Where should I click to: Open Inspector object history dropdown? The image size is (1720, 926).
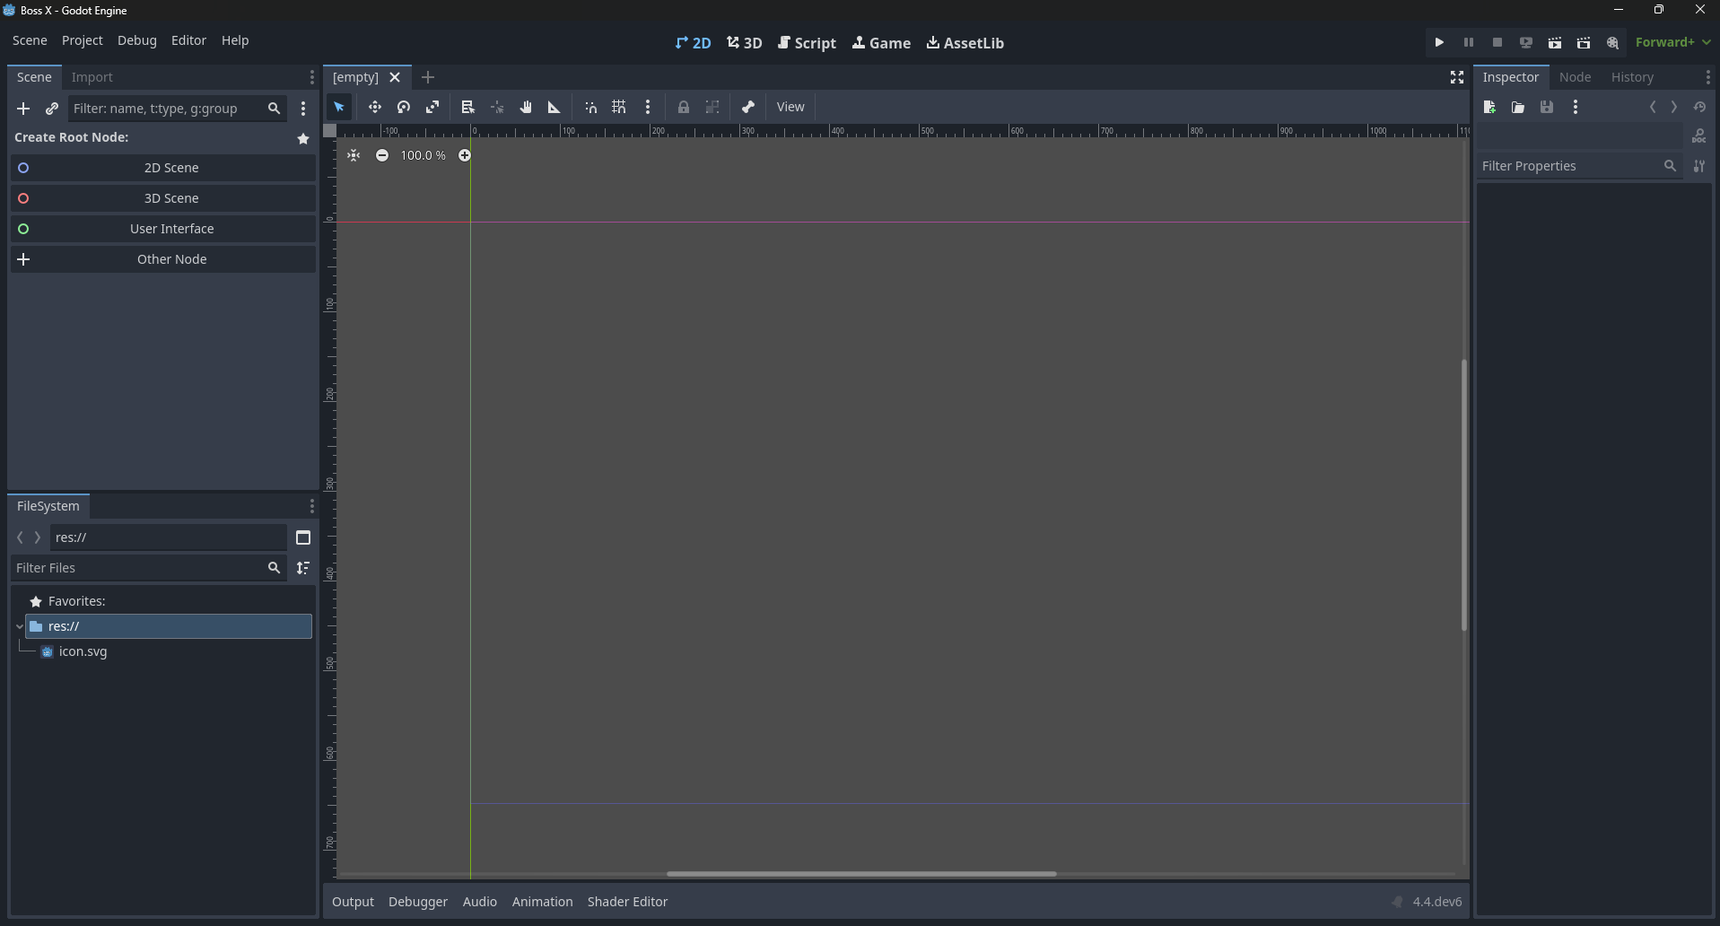(x=1699, y=107)
